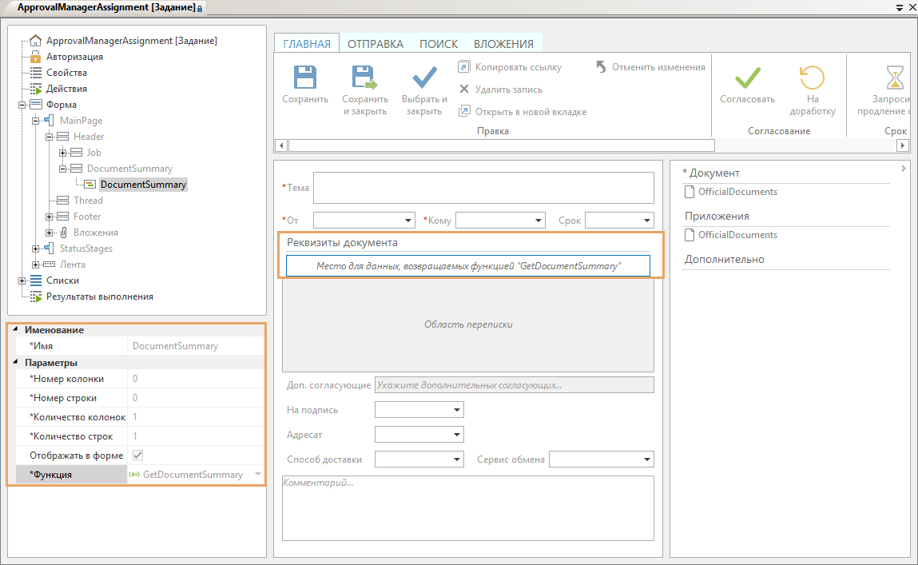Click the Выбрать и закрыть checkmark icon
The width and height of the screenshot is (918, 565).
pyautogui.click(x=424, y=78)
